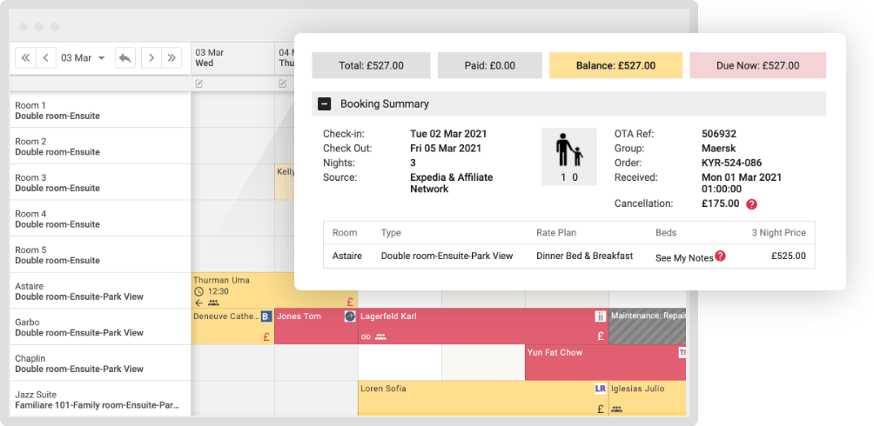Click the Astaire cell in the booking table
This screenshot has width=874, height=426.
pos(346,256)
